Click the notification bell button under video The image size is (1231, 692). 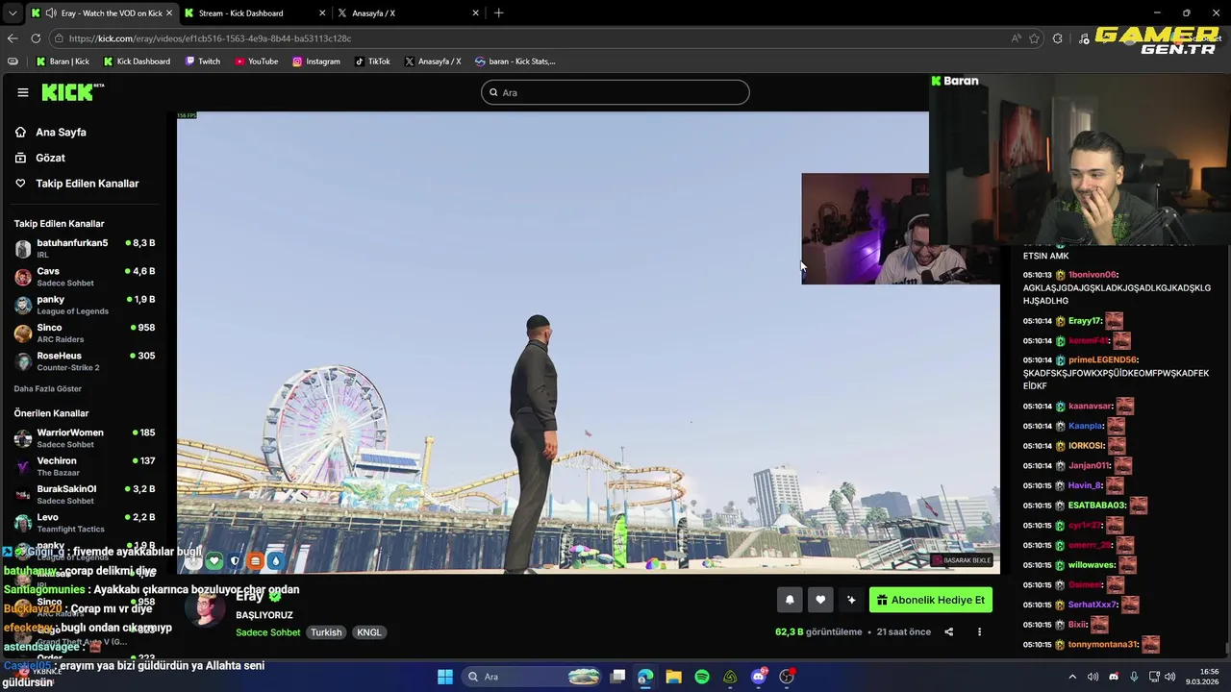pyautogui.click(x=790, y=600)
